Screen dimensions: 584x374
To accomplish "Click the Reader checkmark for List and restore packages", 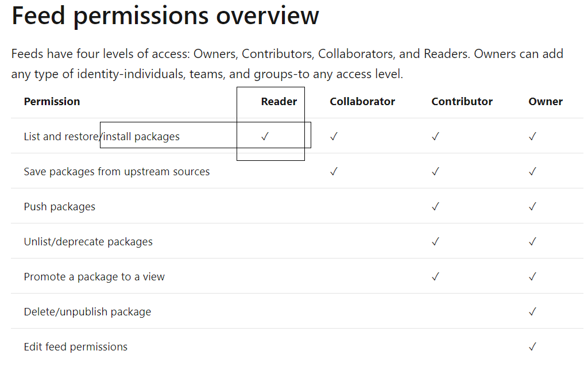I will pyautogui.click(x=265, y=137).
